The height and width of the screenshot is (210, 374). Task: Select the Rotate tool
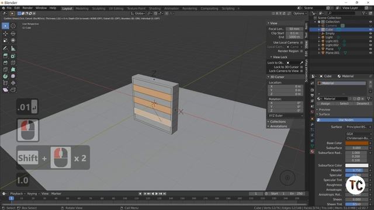point(13,34)
